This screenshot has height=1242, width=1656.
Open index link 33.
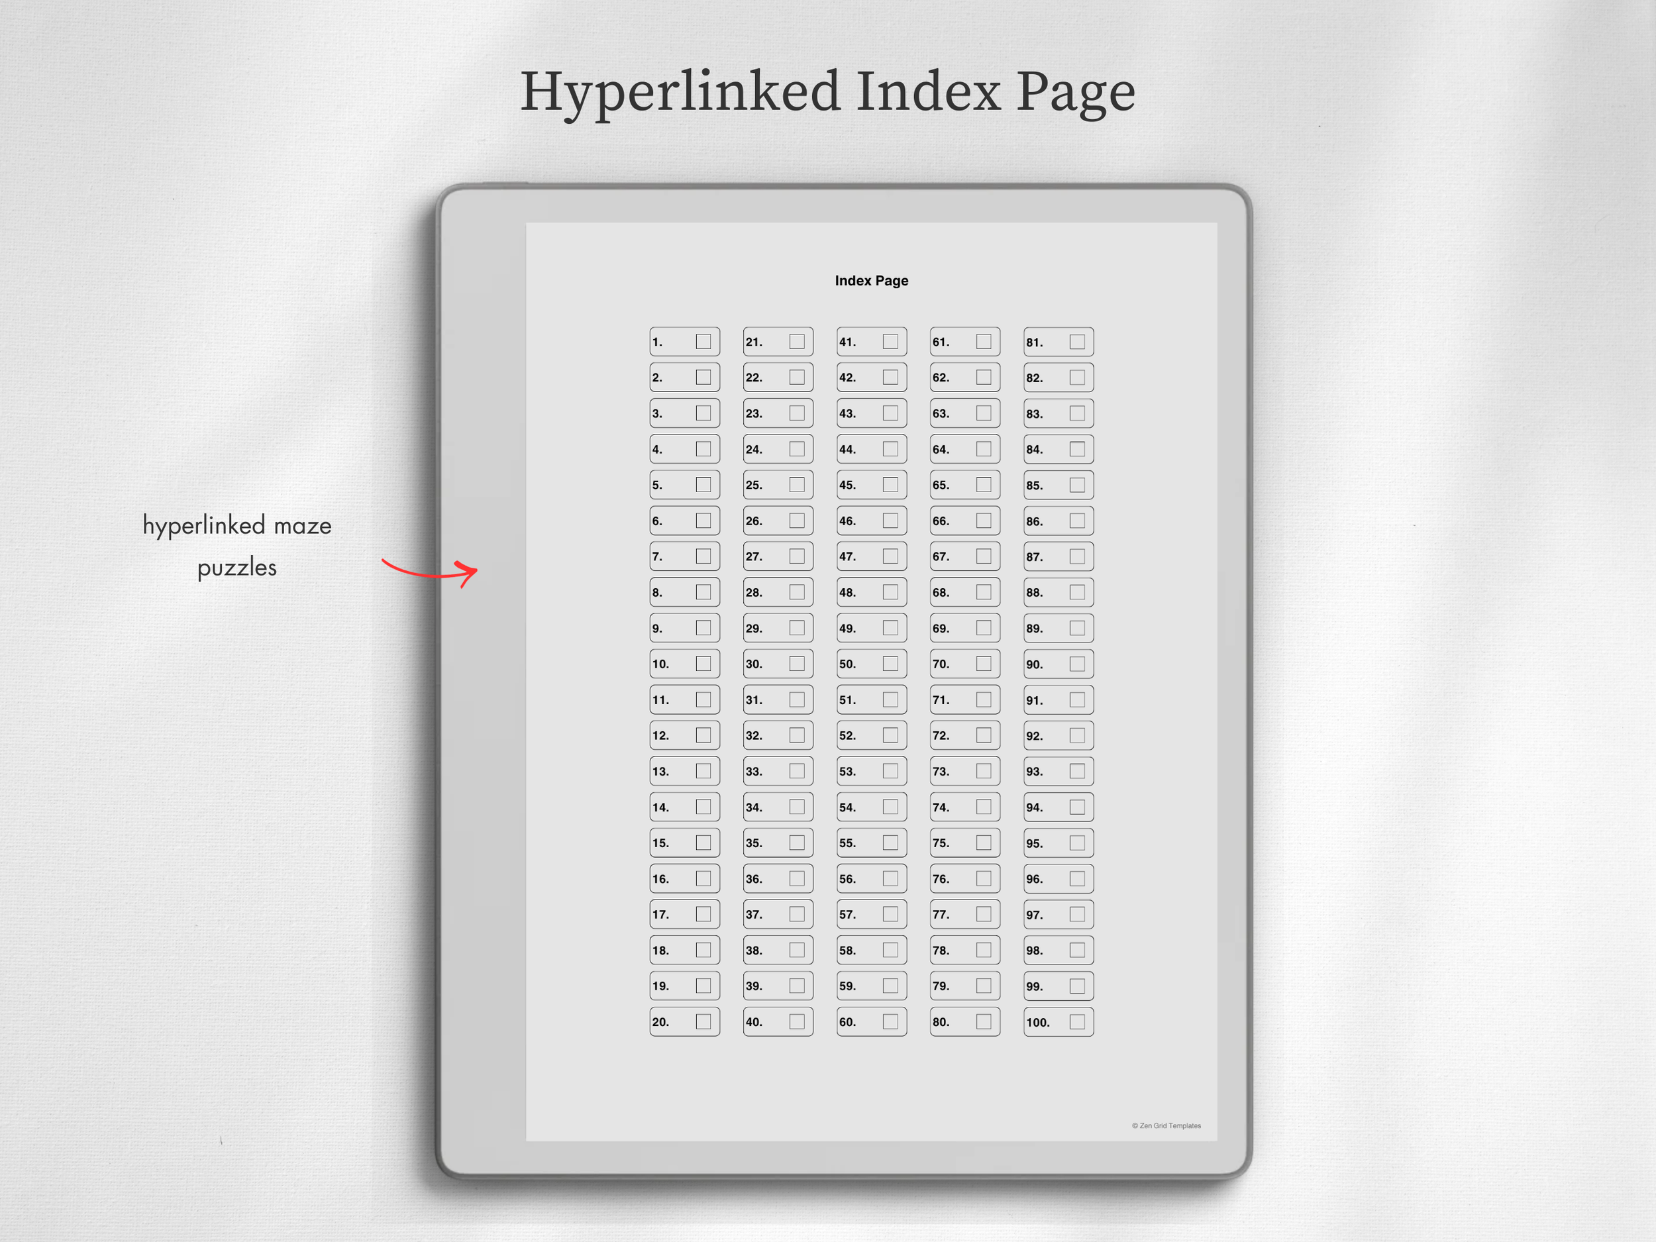click(778, 771)
